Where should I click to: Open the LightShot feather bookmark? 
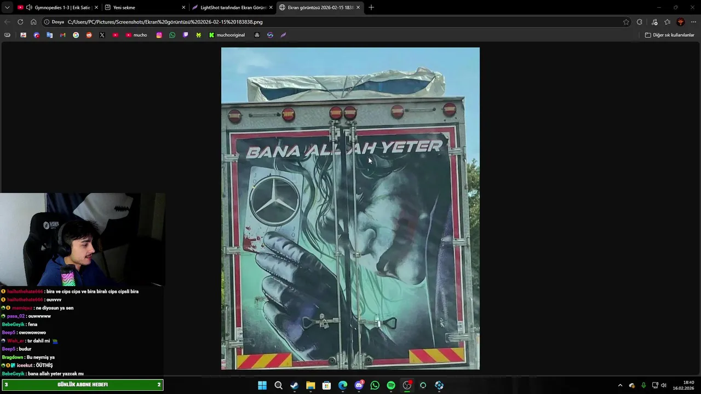[283, 35]
